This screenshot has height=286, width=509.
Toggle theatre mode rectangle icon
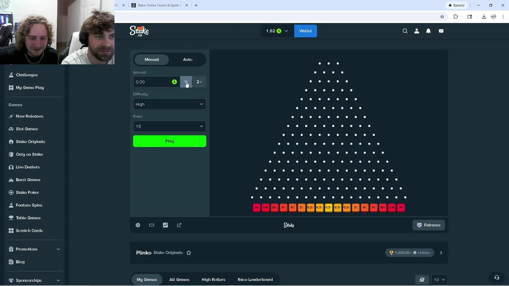[x=152, y=225]
